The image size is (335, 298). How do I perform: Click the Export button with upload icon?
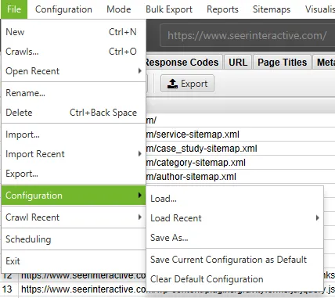(187, 84)
